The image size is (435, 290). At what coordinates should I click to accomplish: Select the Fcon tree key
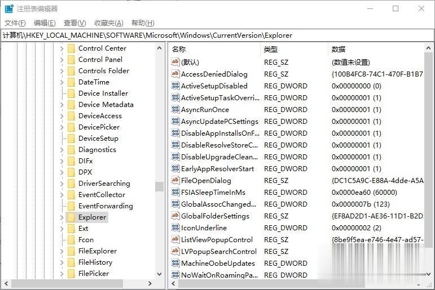click(x=86, y=239)
